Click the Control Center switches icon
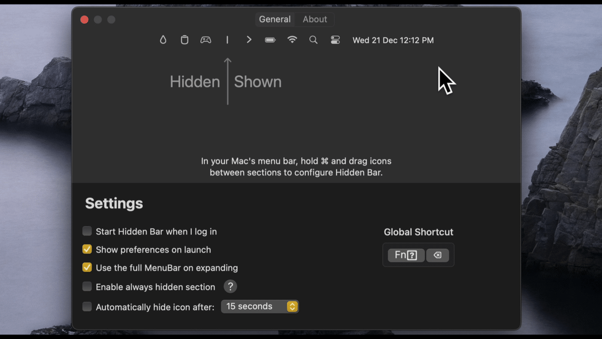 click(335, 40)
